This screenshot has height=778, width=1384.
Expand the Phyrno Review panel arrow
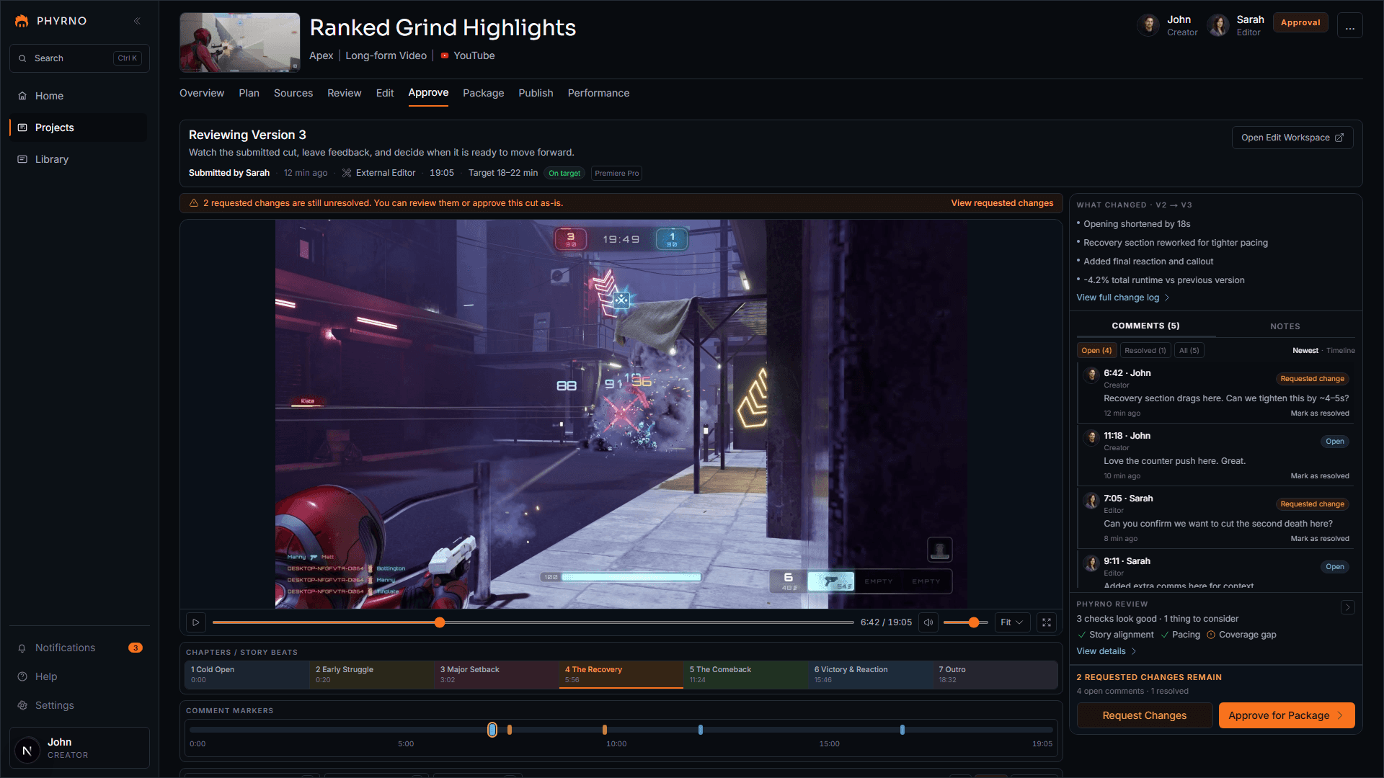[1347, 607]
